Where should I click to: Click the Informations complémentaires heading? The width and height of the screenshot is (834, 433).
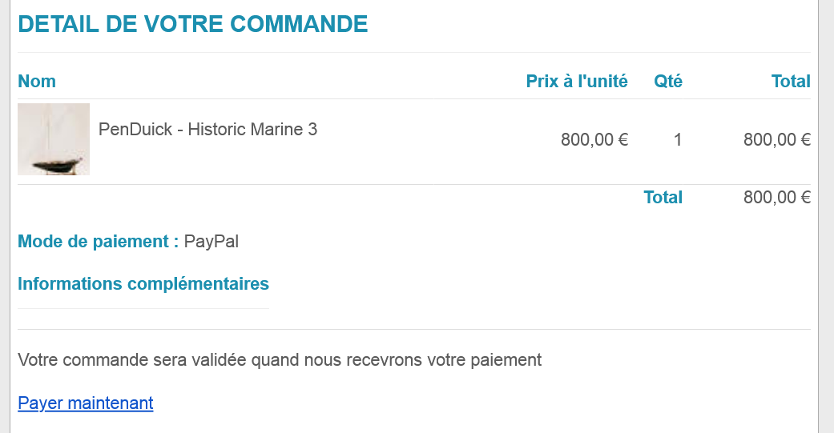(143, 283)
